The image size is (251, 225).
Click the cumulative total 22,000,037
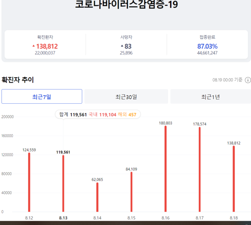click(x=45, y=53)
